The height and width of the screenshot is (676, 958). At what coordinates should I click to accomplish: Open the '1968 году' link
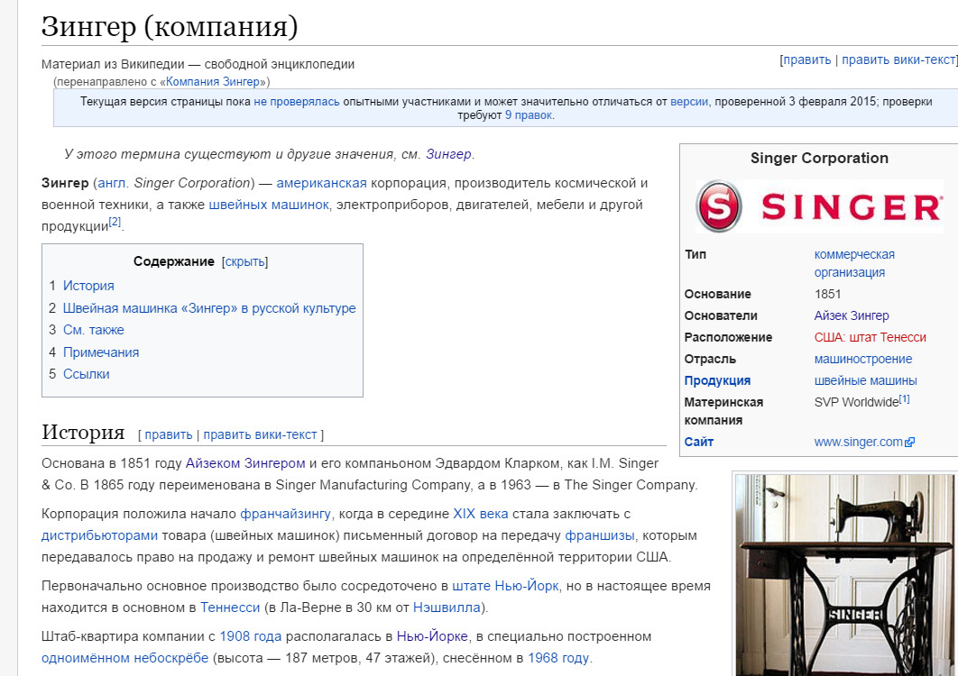558,658
